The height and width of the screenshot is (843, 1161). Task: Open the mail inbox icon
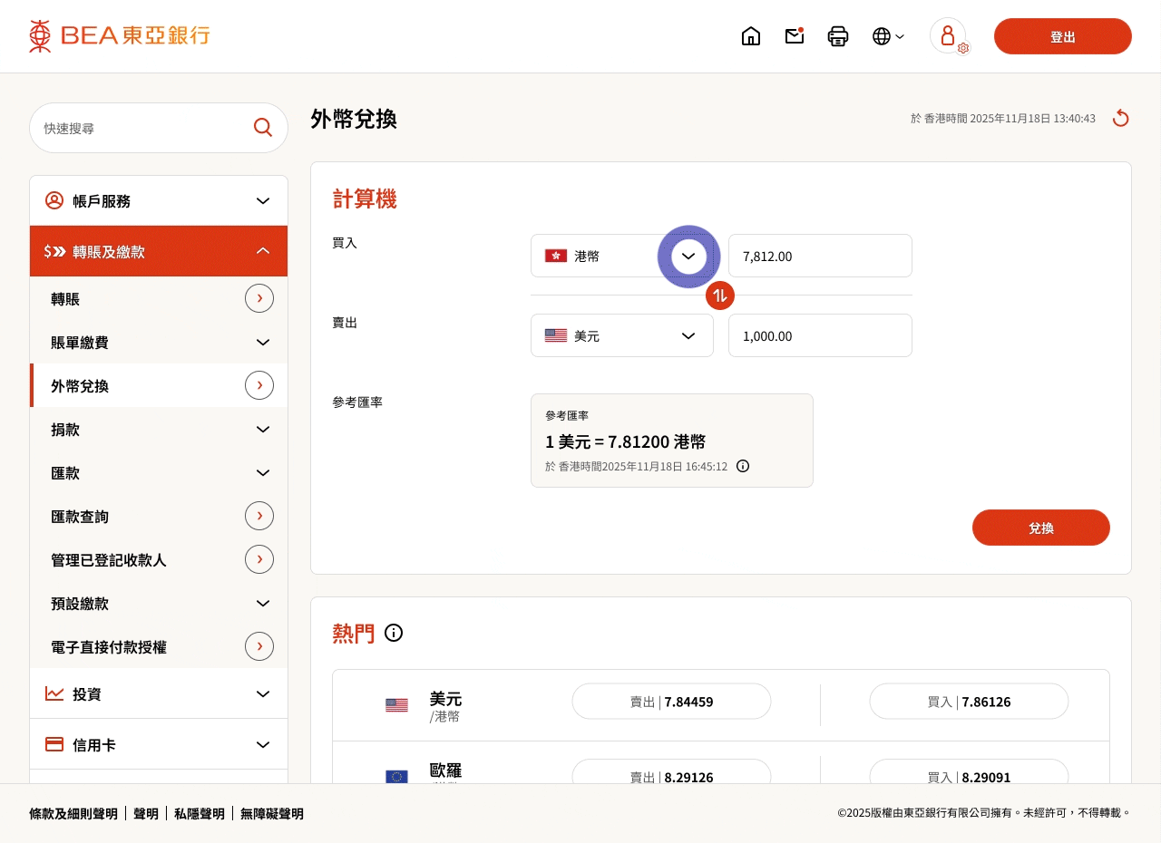tap(795, 36)
